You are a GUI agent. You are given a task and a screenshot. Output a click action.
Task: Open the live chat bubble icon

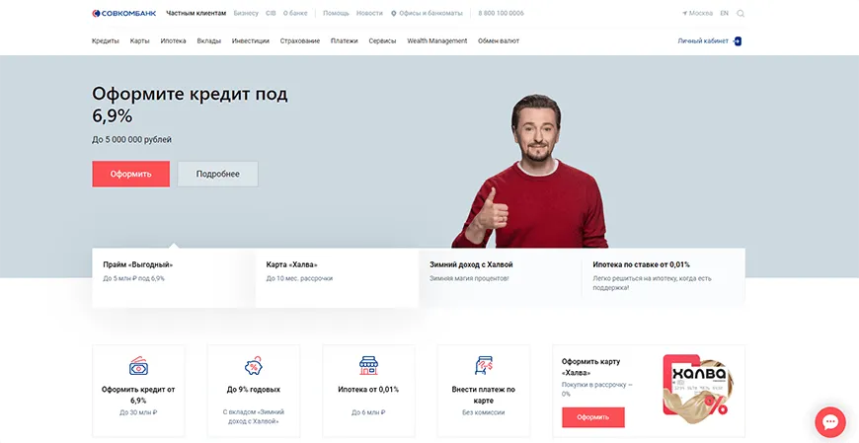(830, 422)
